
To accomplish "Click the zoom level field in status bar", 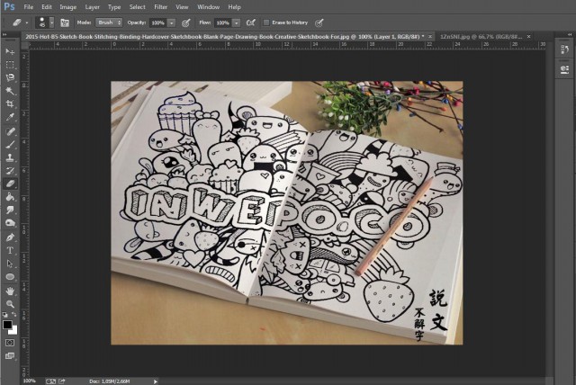I will pos(30,381).
